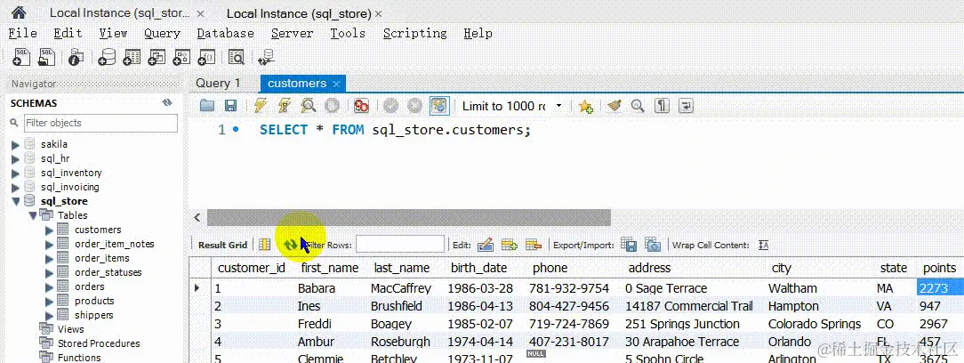Toggle auto-commit mode
964x363 pixels.
[x=439, y=106]
